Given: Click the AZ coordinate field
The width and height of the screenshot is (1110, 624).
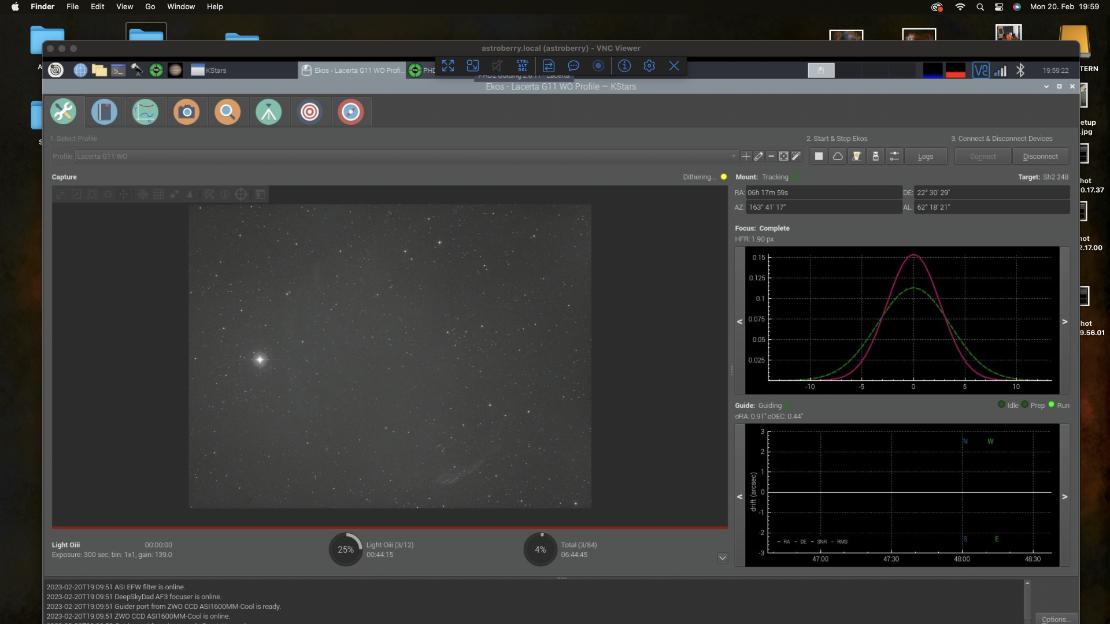Looking at the screenshot, I should [x=823, y=207].
